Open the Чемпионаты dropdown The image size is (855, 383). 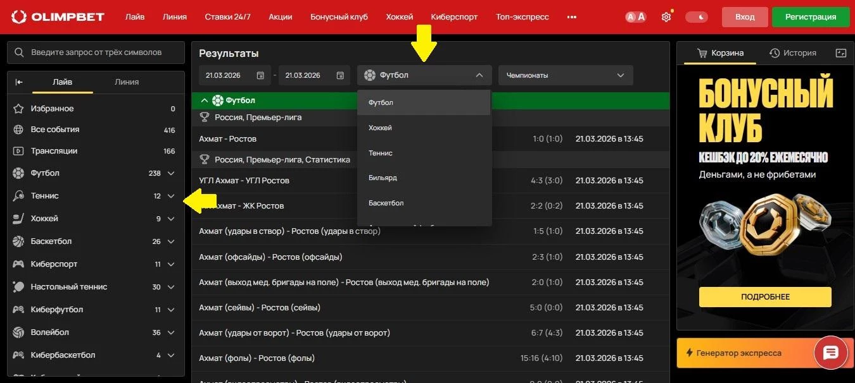point(565,75)
